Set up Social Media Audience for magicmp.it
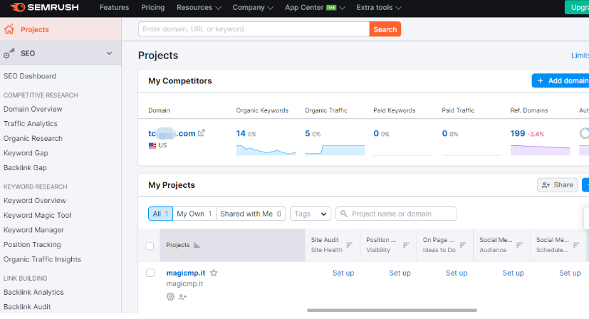This screenshot has width=589, height=319. coord(513,273)
